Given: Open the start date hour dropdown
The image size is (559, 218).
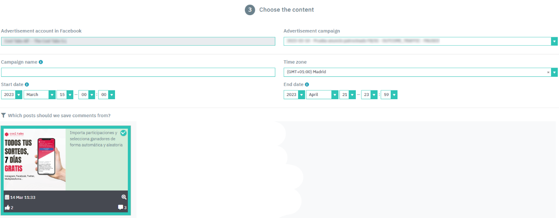Looking at the screenshot, I should pyautogui.click(x=92, y=95).
